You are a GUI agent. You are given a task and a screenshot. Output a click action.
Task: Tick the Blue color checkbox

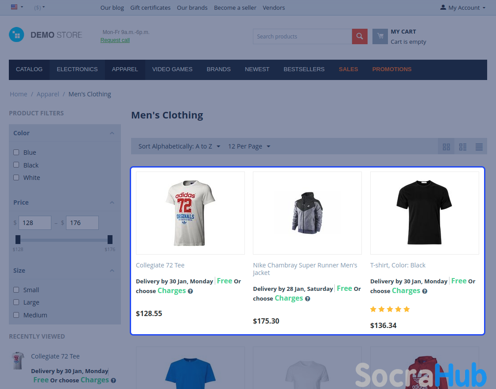[16, 153]
